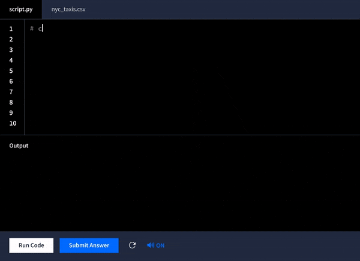360x261 pixels.
Task: Select line number 2 in the gutter
Action: pos(11,39)
